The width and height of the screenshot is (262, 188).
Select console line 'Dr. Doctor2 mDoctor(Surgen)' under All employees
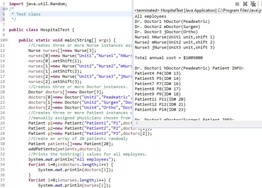(167, 27)
